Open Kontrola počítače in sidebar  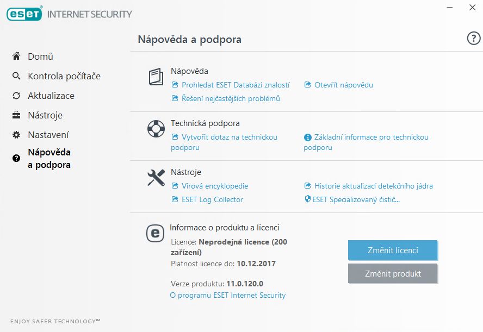coord(64,76)
